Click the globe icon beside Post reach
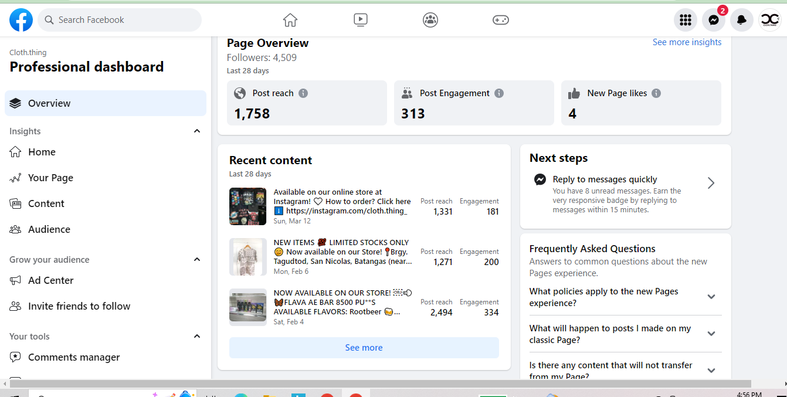This screenshot has width=787, height=397. (240, 93)
